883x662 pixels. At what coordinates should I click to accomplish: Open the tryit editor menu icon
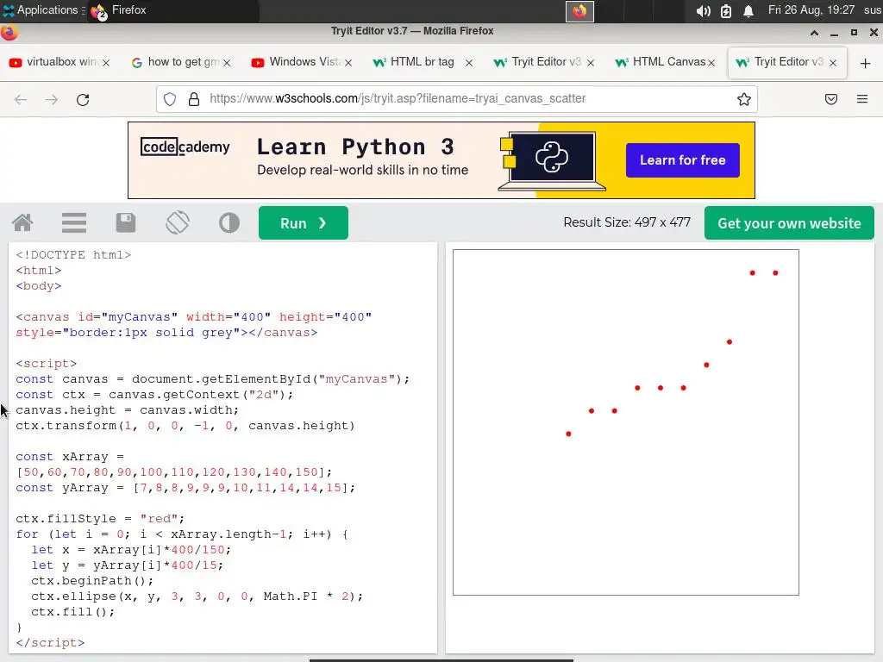74,223
